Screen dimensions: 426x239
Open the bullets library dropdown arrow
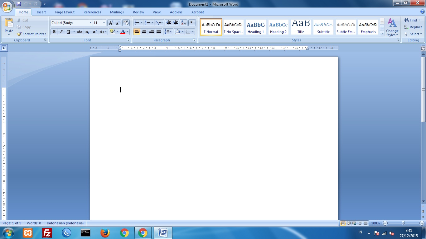[x=142, y=23]
